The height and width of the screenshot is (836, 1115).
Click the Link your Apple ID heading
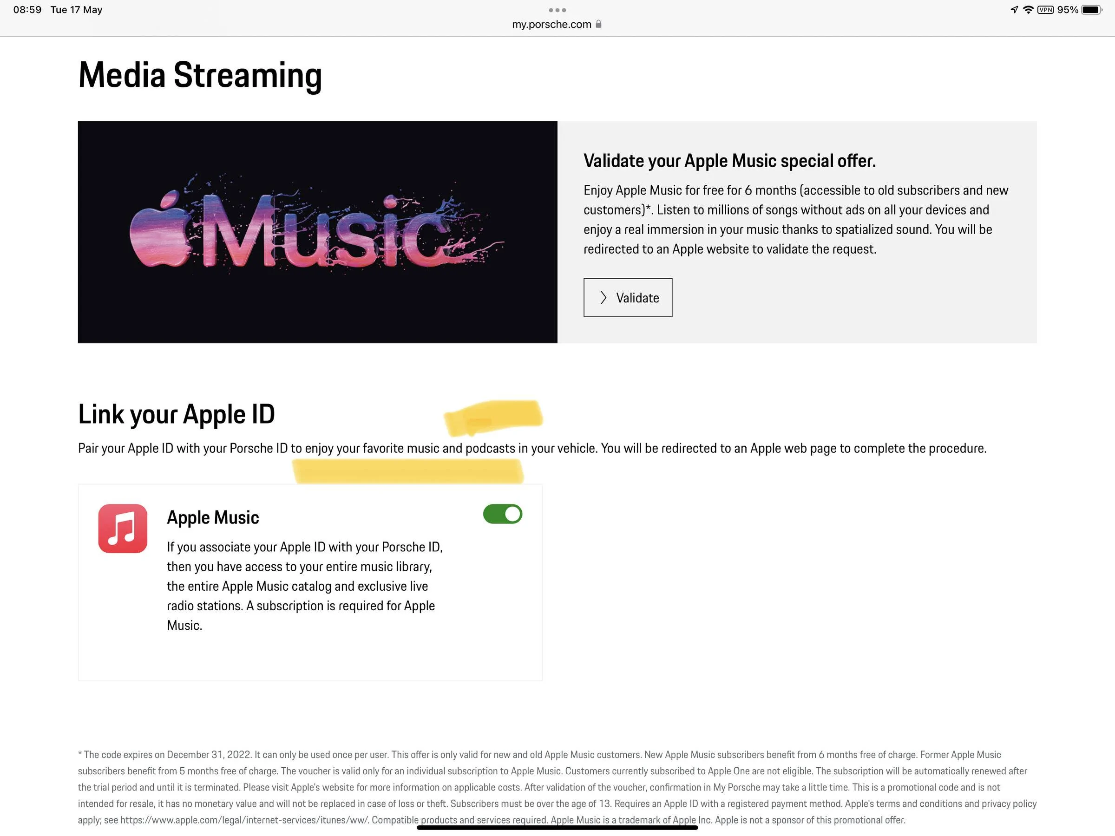[177, 415]
